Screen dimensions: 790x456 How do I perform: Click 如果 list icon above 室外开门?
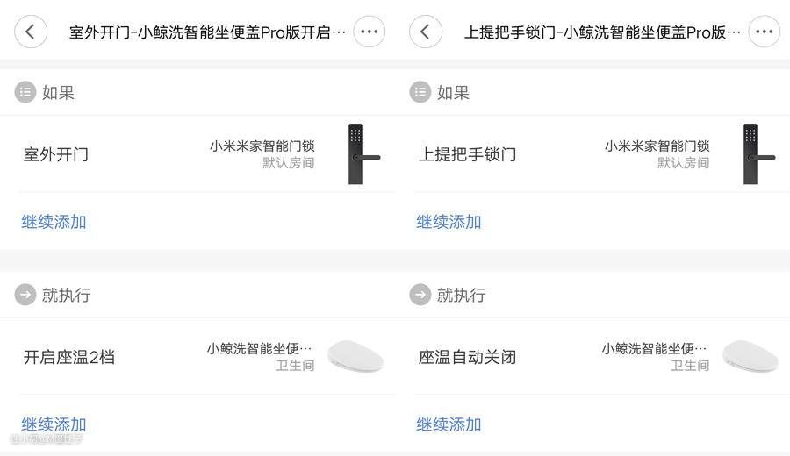tap(25, 92)
